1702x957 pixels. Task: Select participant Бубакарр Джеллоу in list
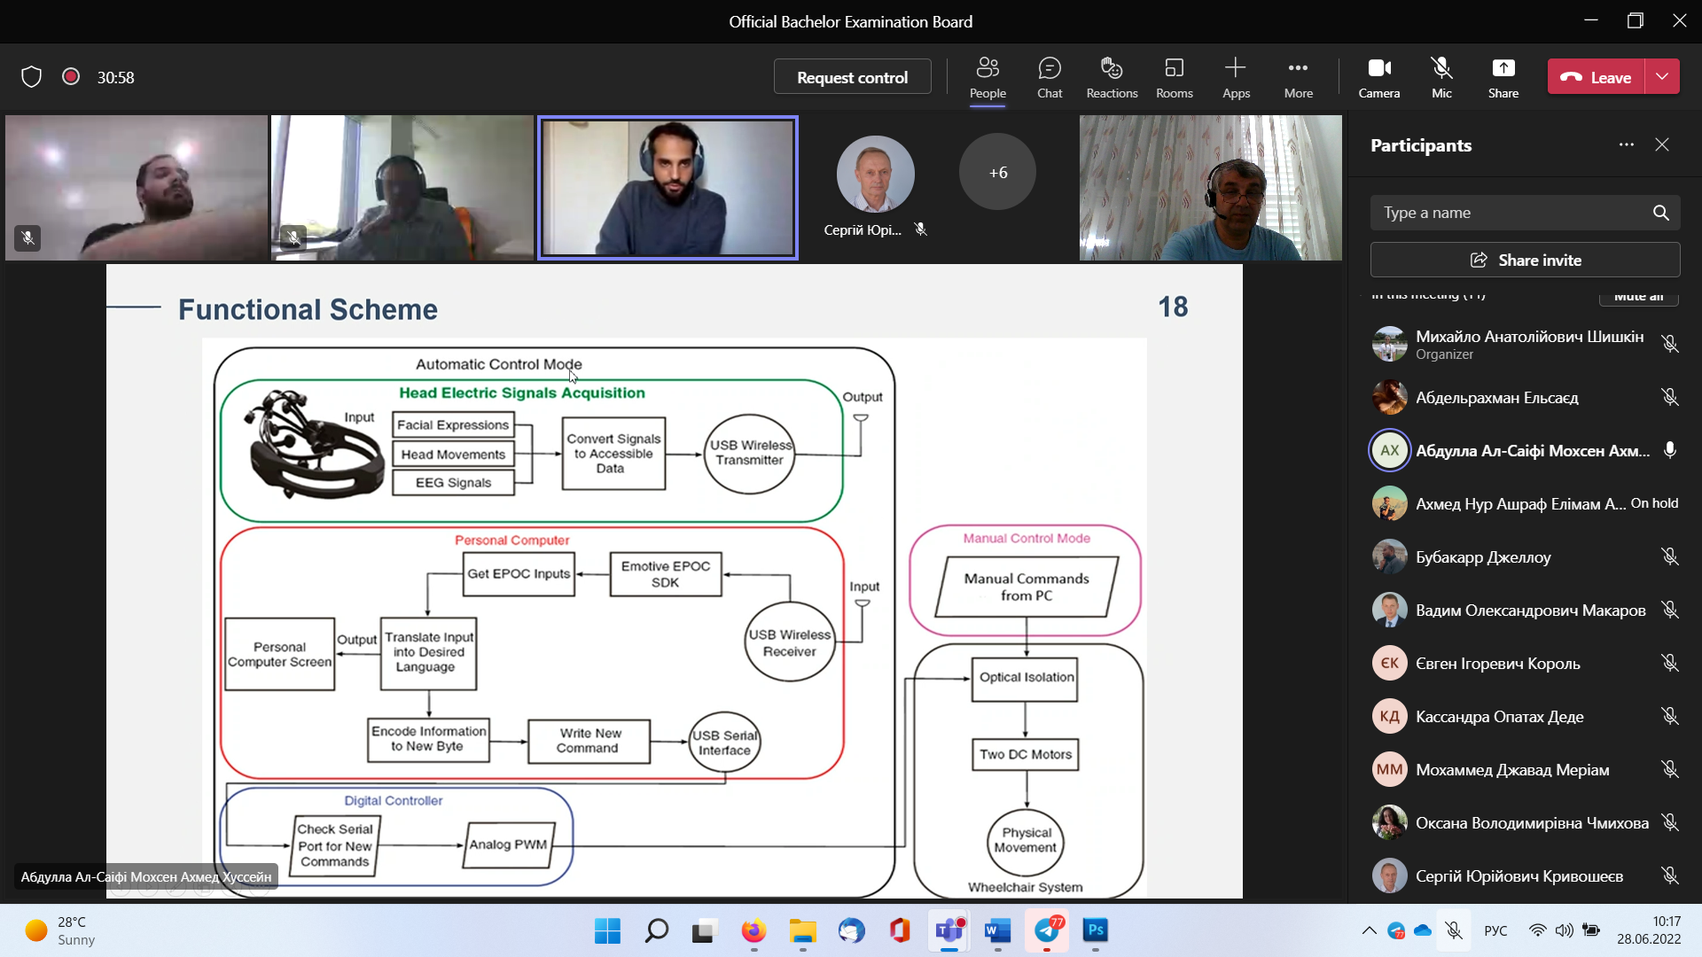click(x=1483, y=557)
